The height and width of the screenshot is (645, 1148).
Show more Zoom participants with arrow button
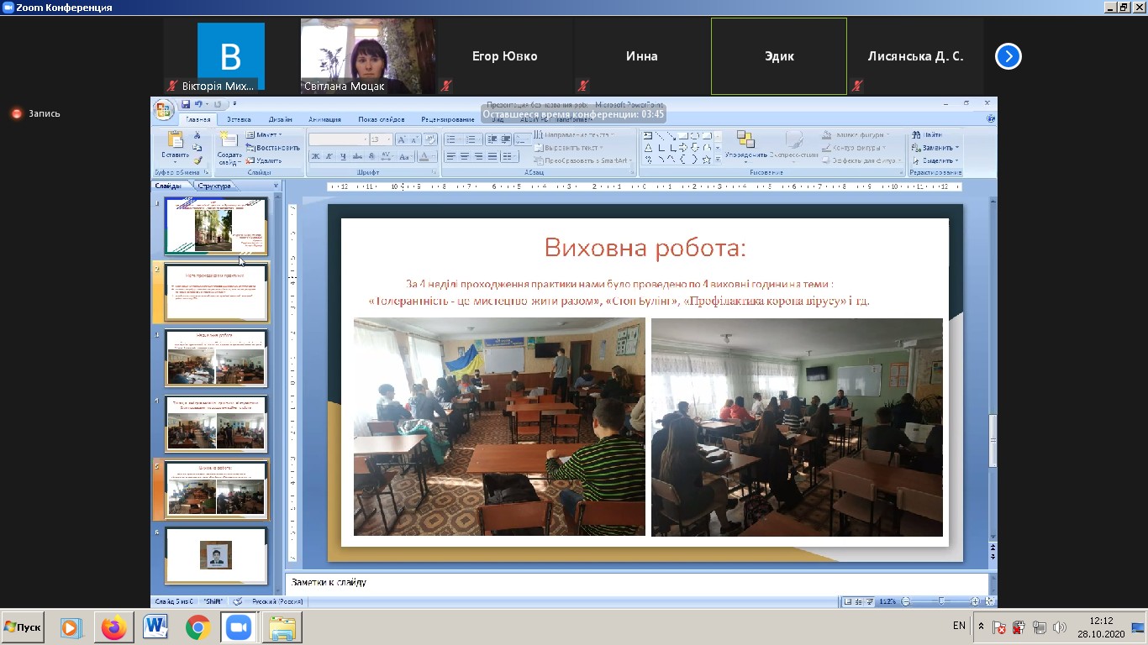1008,56
